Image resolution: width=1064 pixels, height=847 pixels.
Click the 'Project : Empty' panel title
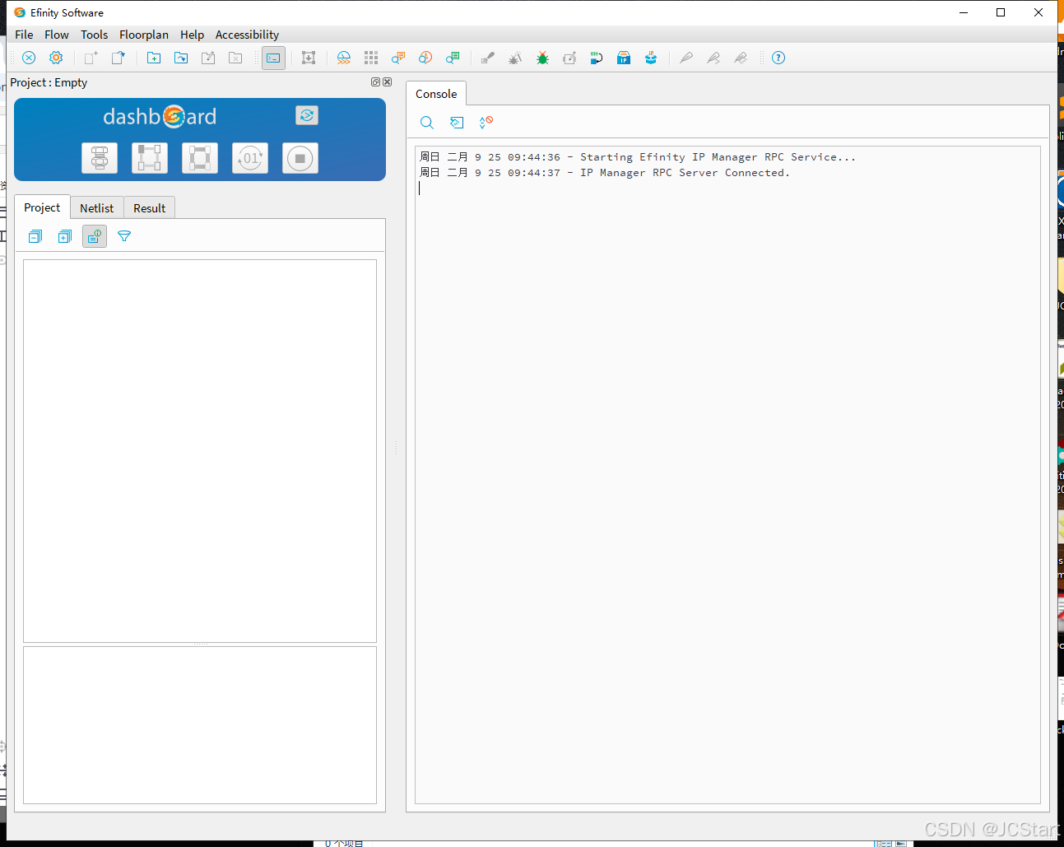(x=49, y=82)
